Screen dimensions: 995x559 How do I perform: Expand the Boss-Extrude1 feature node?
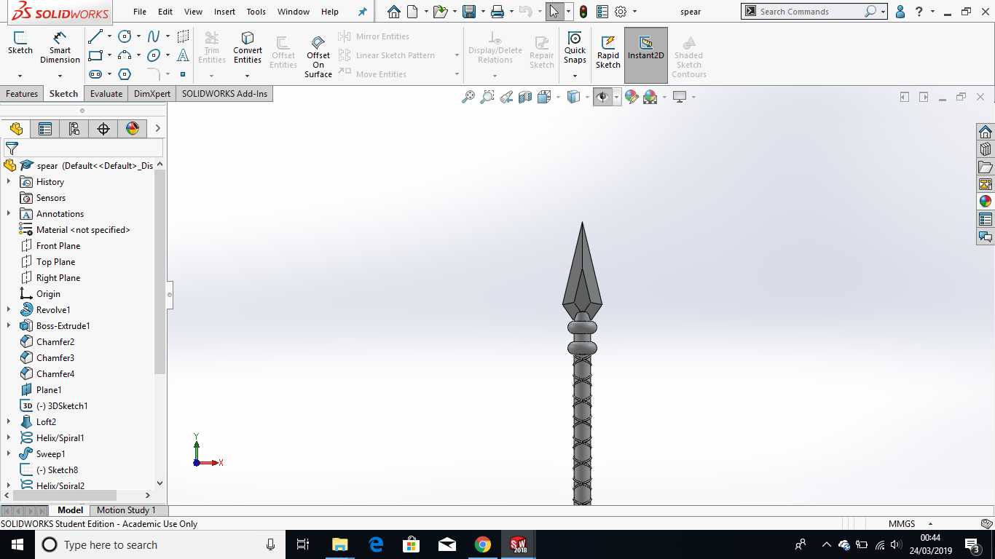pyautogui.click(x=9, y=326)
